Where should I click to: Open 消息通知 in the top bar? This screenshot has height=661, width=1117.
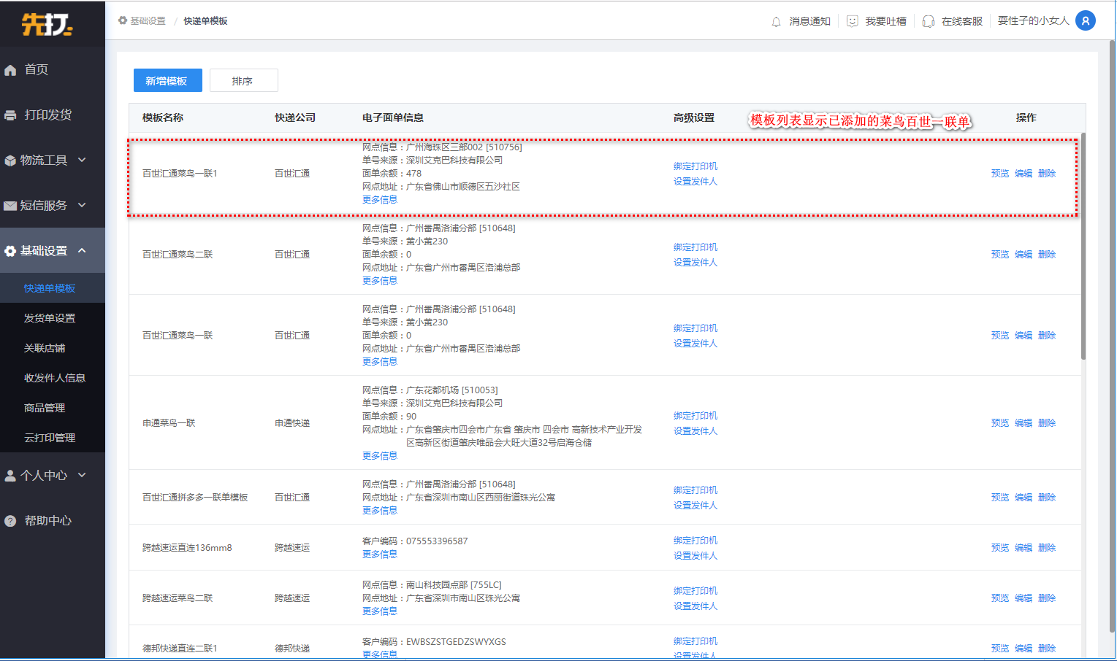(x=810, y=21)
